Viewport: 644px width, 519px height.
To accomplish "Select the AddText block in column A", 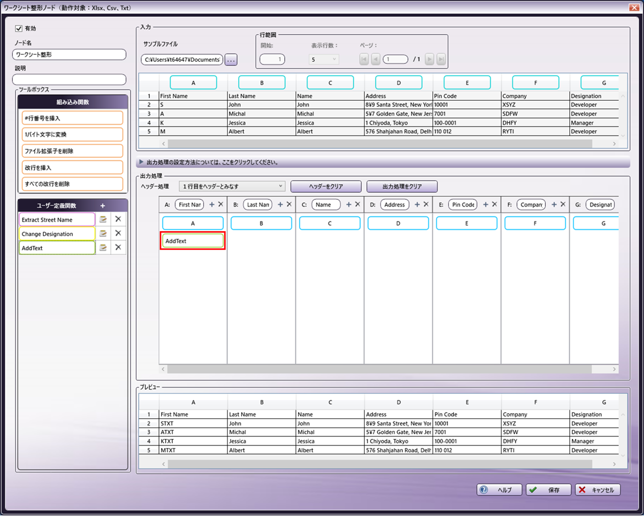I will point(193,241).
